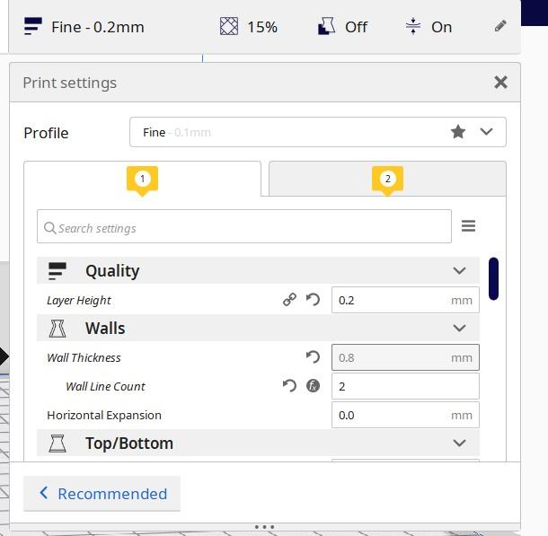This screenshot has height=536, width=548.
Task: Expand the Top/Bottom section chevron
Action: [x=459, y=444]
